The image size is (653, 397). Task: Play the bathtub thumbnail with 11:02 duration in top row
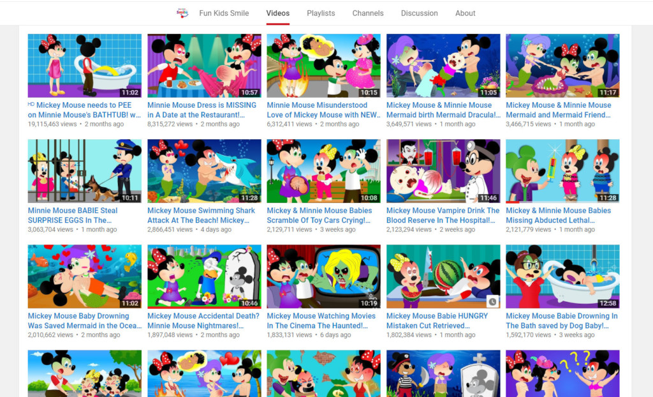click(x=84, y=66)
